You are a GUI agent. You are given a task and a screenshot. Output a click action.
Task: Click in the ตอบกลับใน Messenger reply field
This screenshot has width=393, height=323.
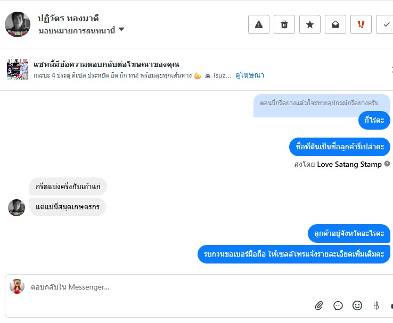coord(160,287)
